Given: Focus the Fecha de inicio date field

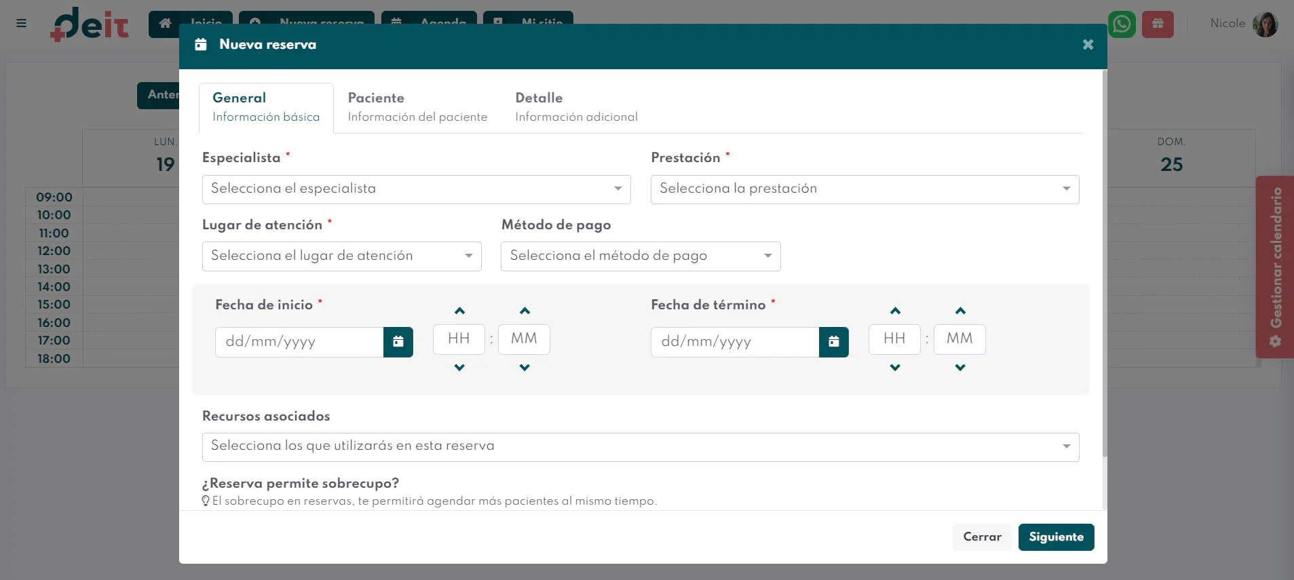Looking at the screenshot, I should point(299,342).
